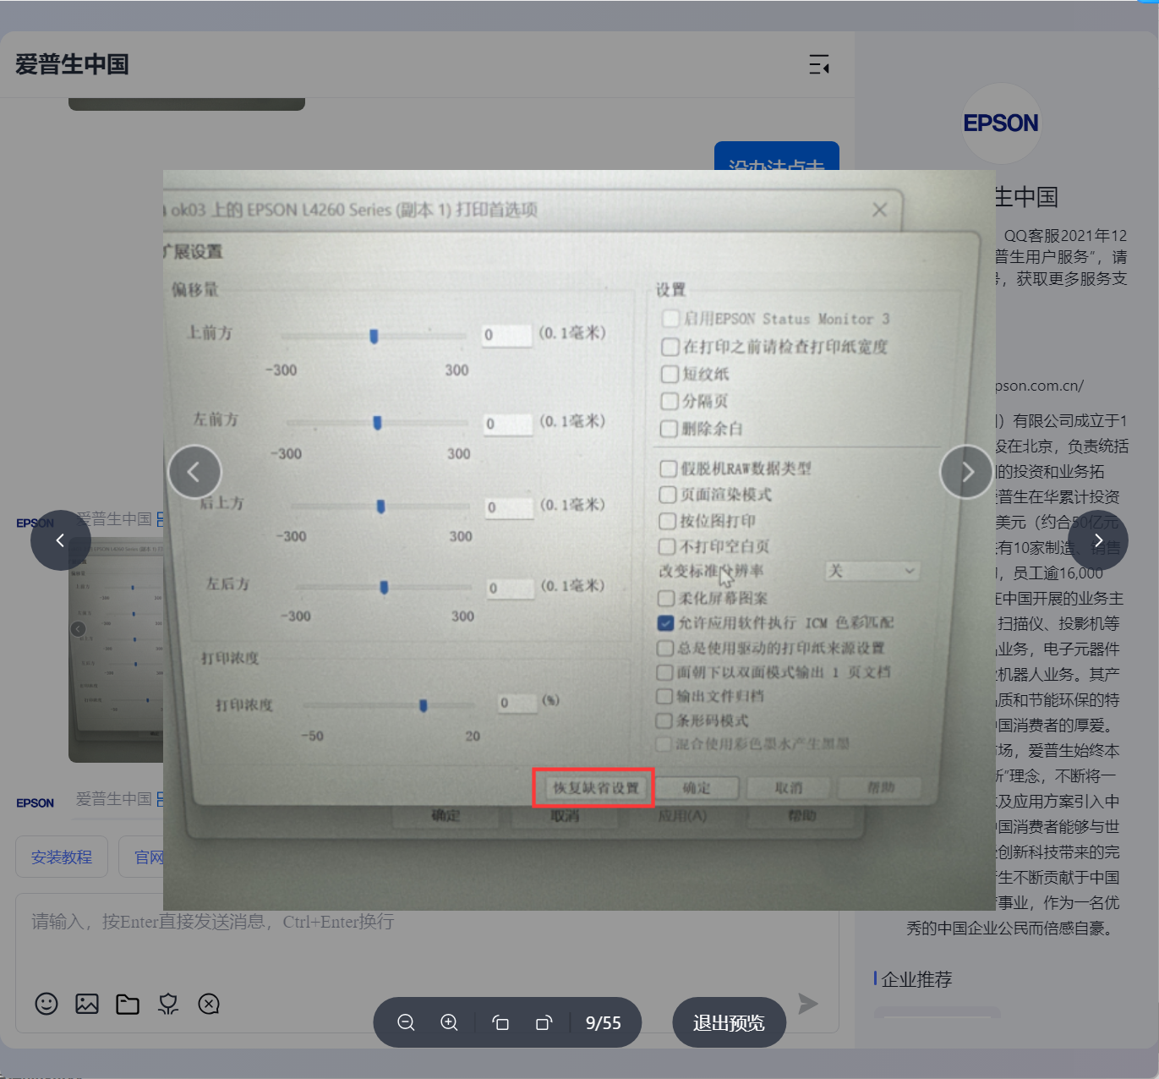
Task: Click 打印浓度 slider handle
Action: (x=424, y=705)
